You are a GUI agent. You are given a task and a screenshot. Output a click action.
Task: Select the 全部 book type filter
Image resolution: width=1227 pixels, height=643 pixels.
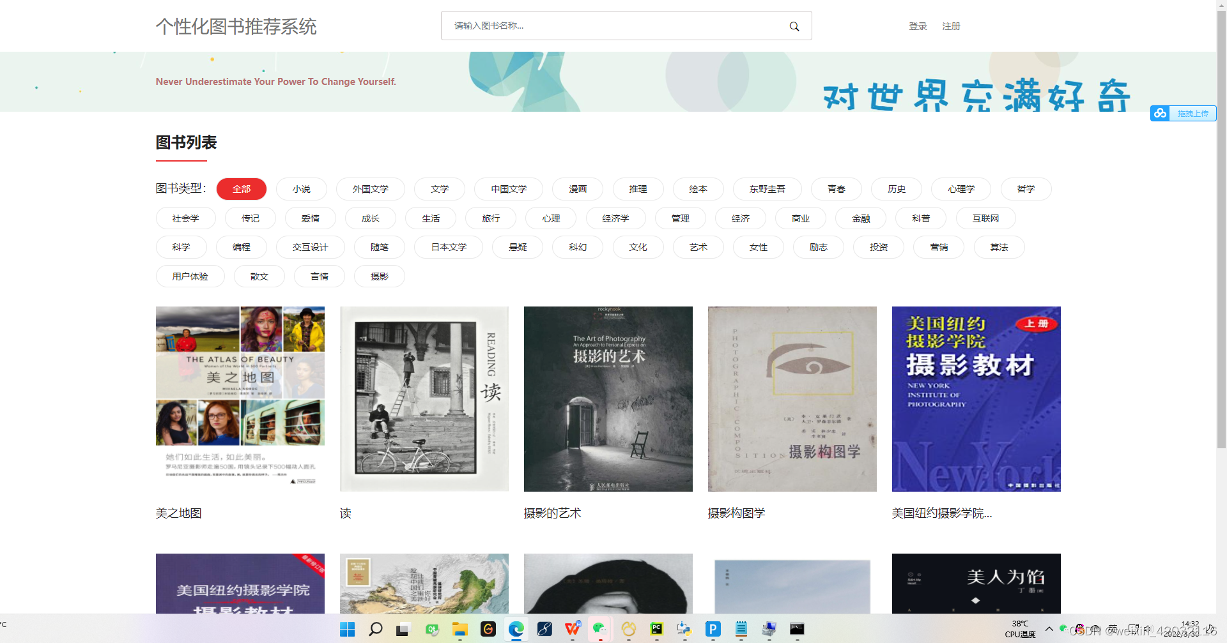(242, 189)
